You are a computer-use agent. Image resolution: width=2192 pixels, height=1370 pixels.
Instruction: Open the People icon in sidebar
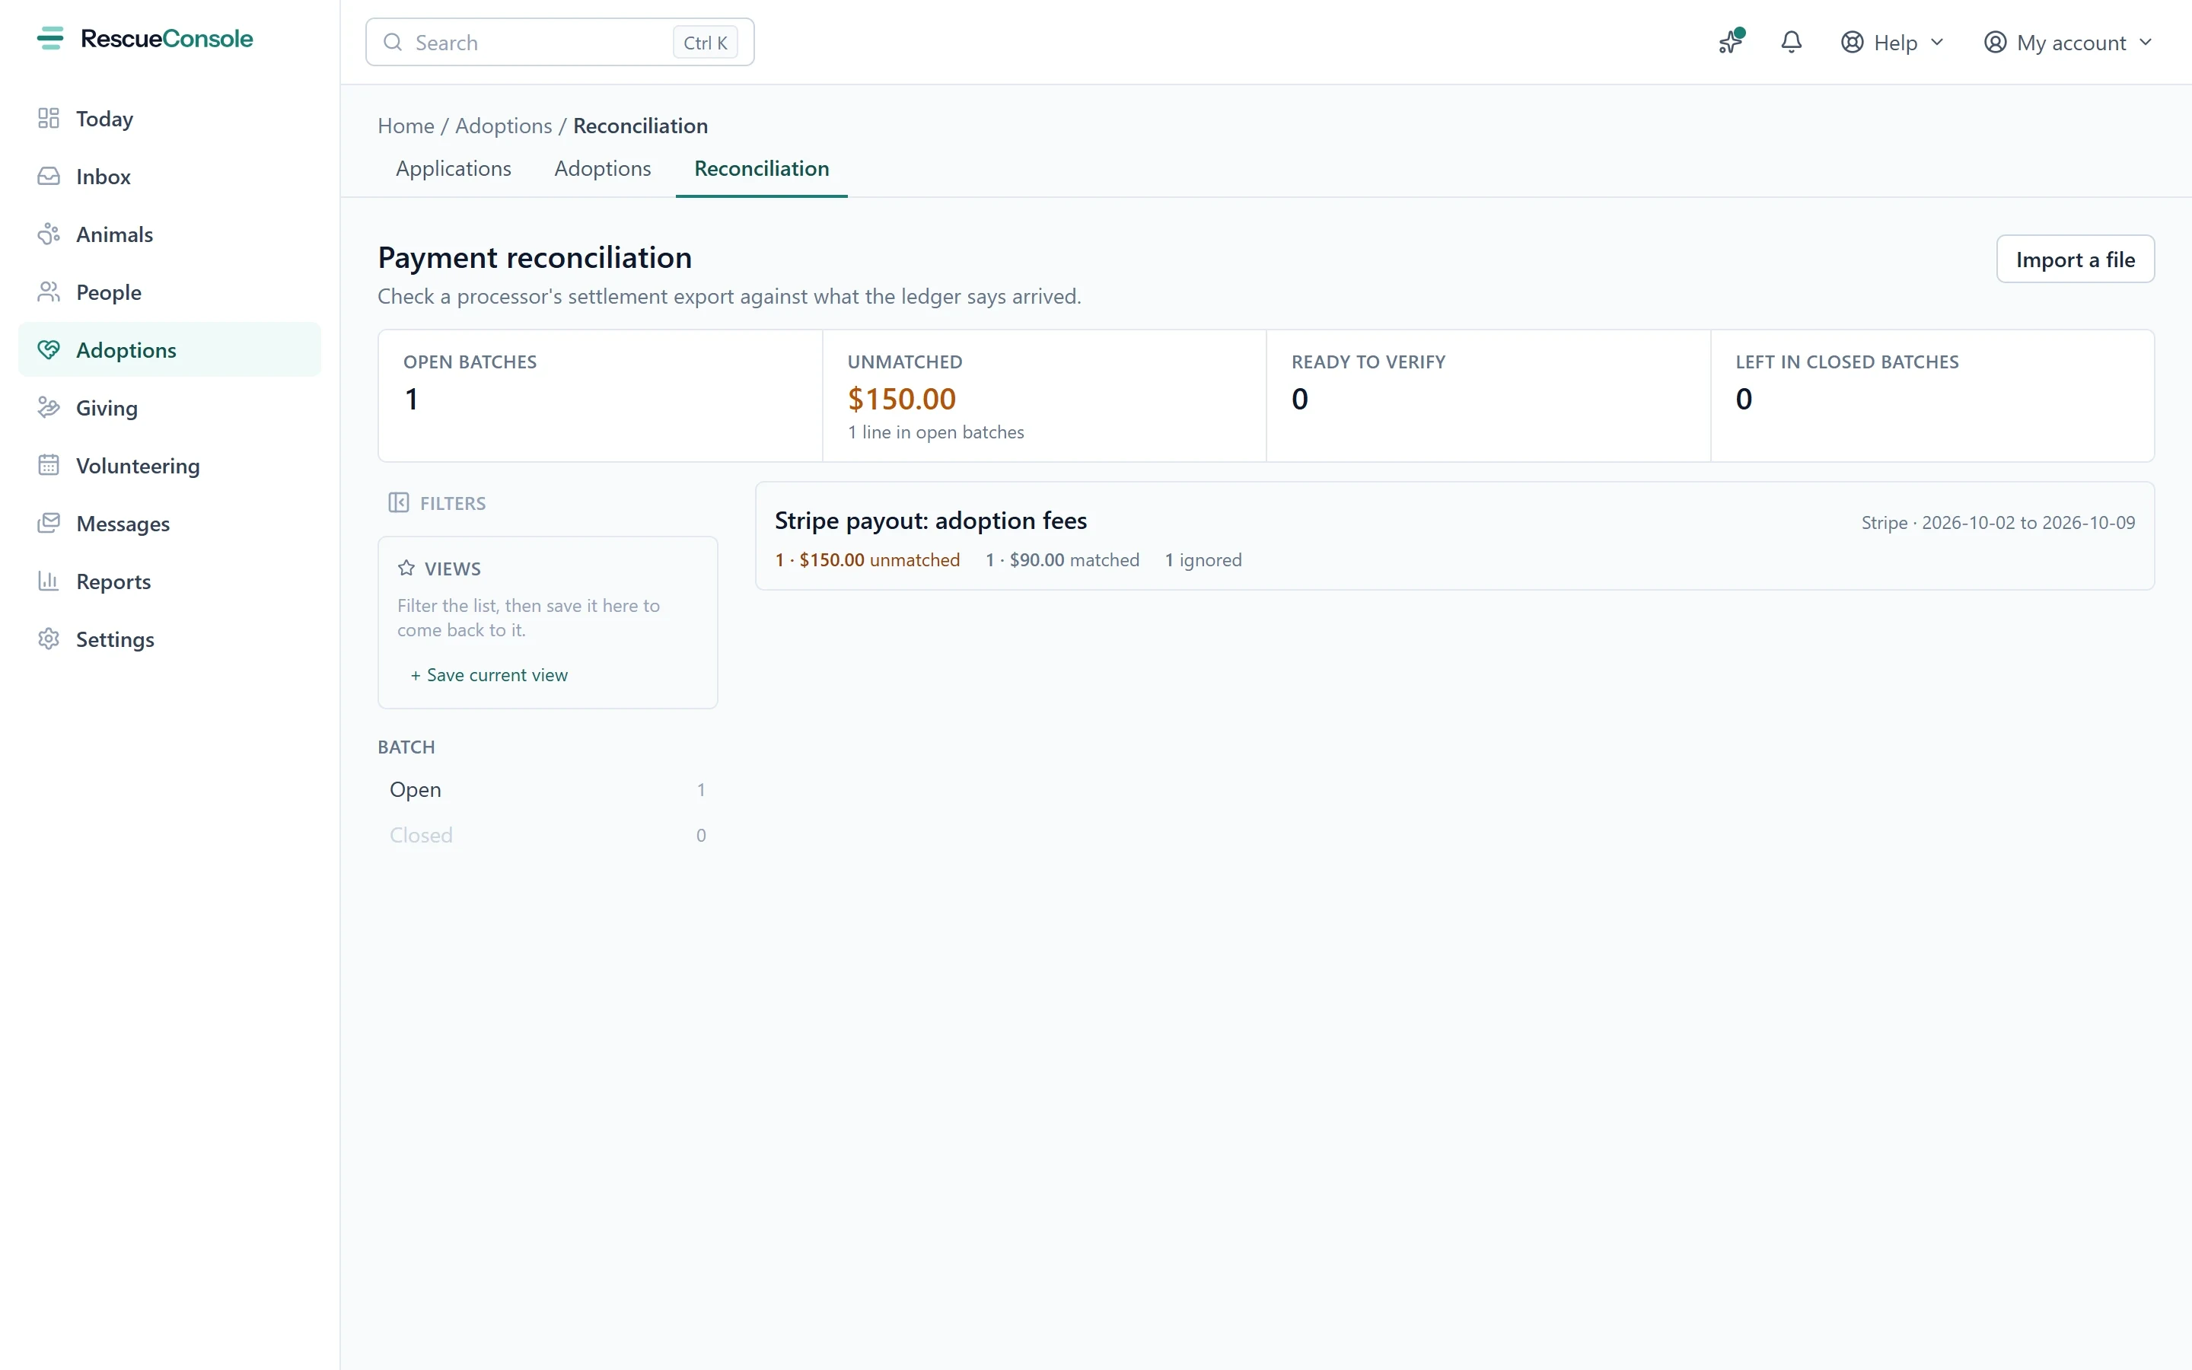(49, 293)
